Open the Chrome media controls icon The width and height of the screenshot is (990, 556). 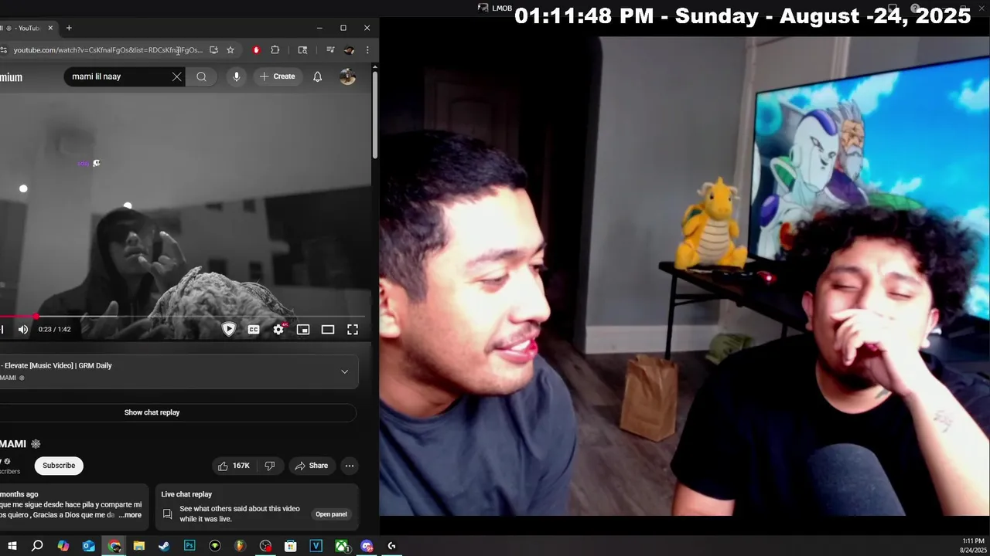pyautogui.click(x=330, y=50)
